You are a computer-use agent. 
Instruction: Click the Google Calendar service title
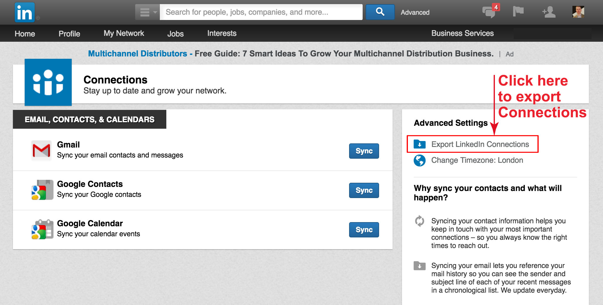click(90, 223)
